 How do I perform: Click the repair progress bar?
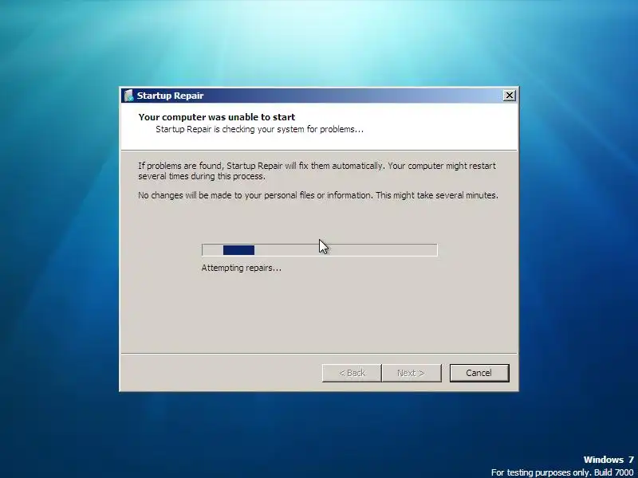(320, 250)
